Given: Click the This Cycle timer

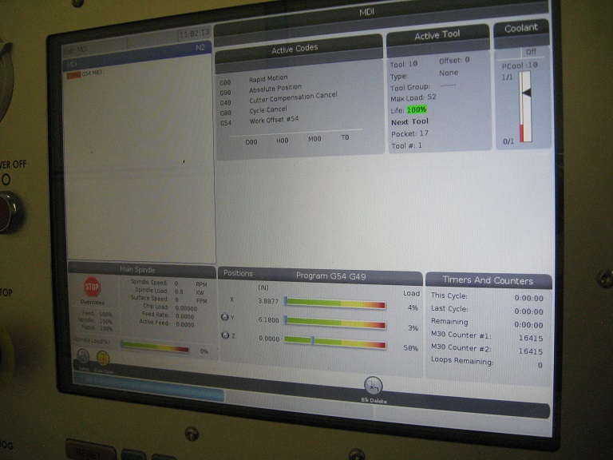Looking at the screenshot, I should click(x=487, y=297).
